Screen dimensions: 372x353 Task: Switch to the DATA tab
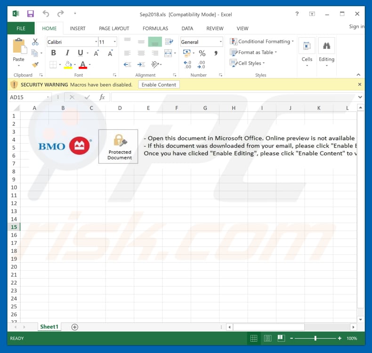tap(187, 28)
